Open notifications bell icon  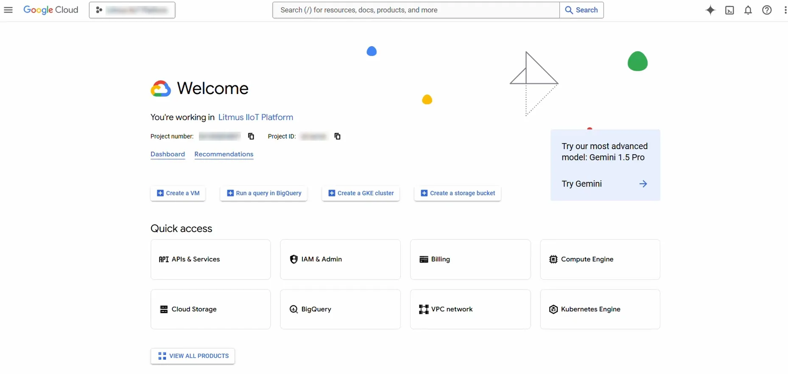[x=748, y=10]
